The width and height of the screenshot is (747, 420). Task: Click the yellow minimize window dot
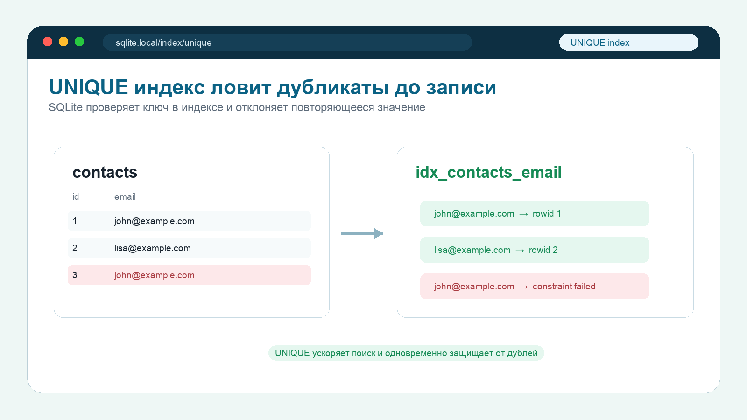pos(63,42)
